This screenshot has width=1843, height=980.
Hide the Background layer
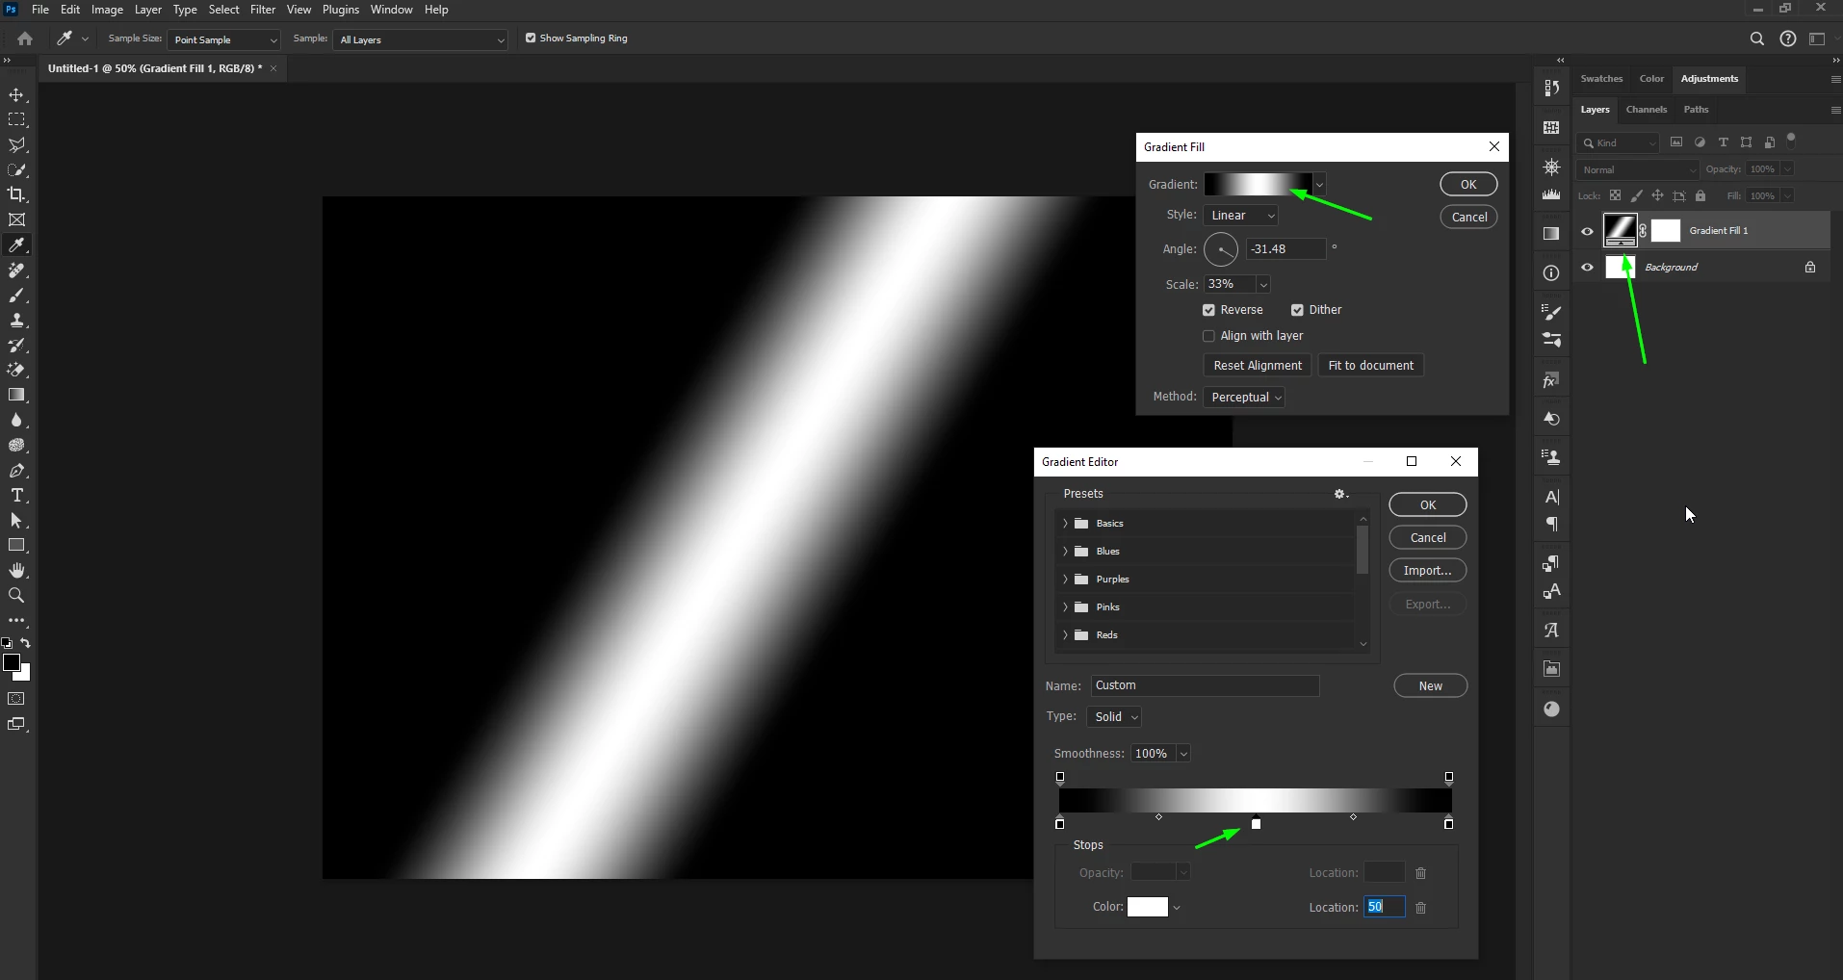[1587, 268]
